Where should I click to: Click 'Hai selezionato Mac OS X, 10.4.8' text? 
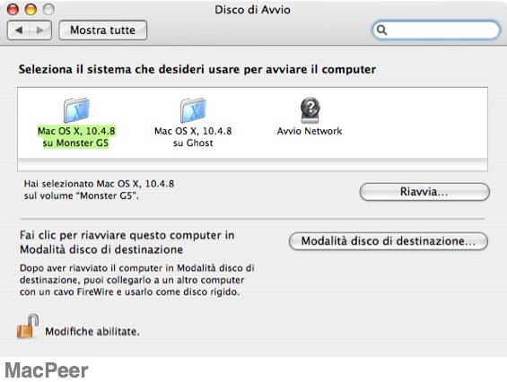99,184
